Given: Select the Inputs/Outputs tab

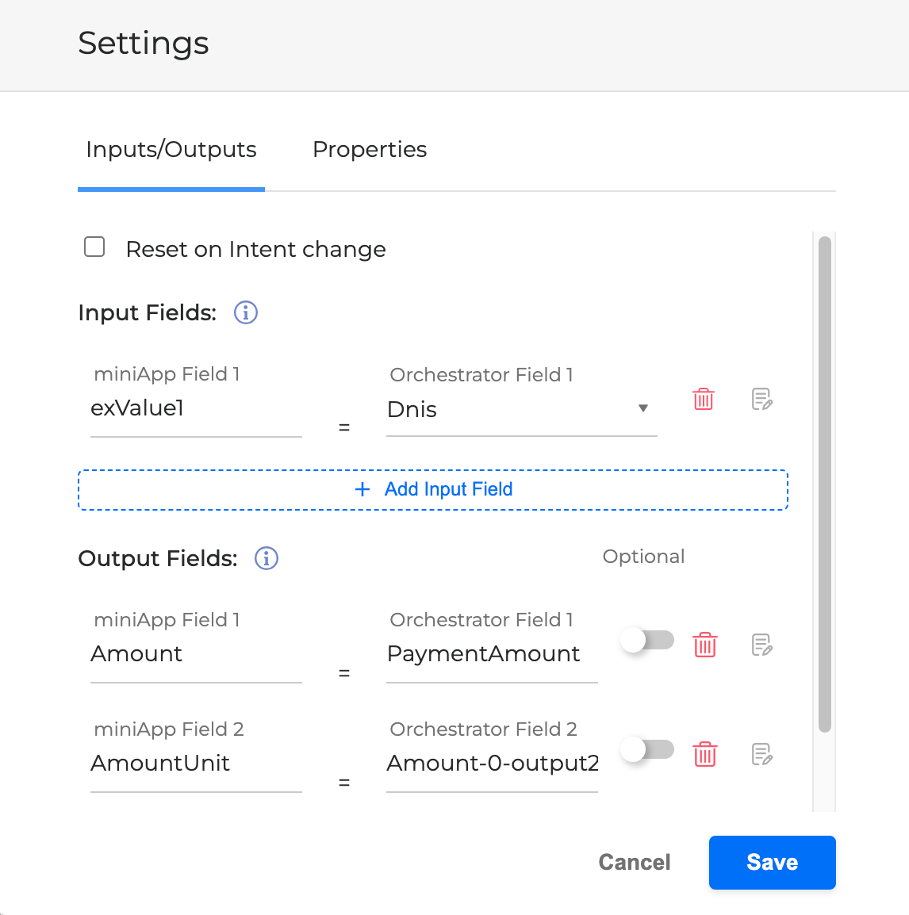Looking at the screenshot, I should 171,150.
